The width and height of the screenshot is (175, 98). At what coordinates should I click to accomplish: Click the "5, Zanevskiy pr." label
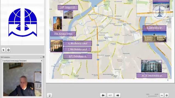pos(154,28)
